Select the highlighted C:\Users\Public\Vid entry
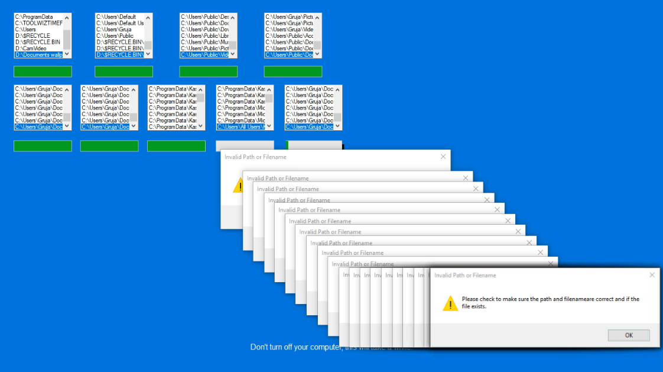Viewport: 663px width, 372px height. pyautogui.click(x=204, y=55)
